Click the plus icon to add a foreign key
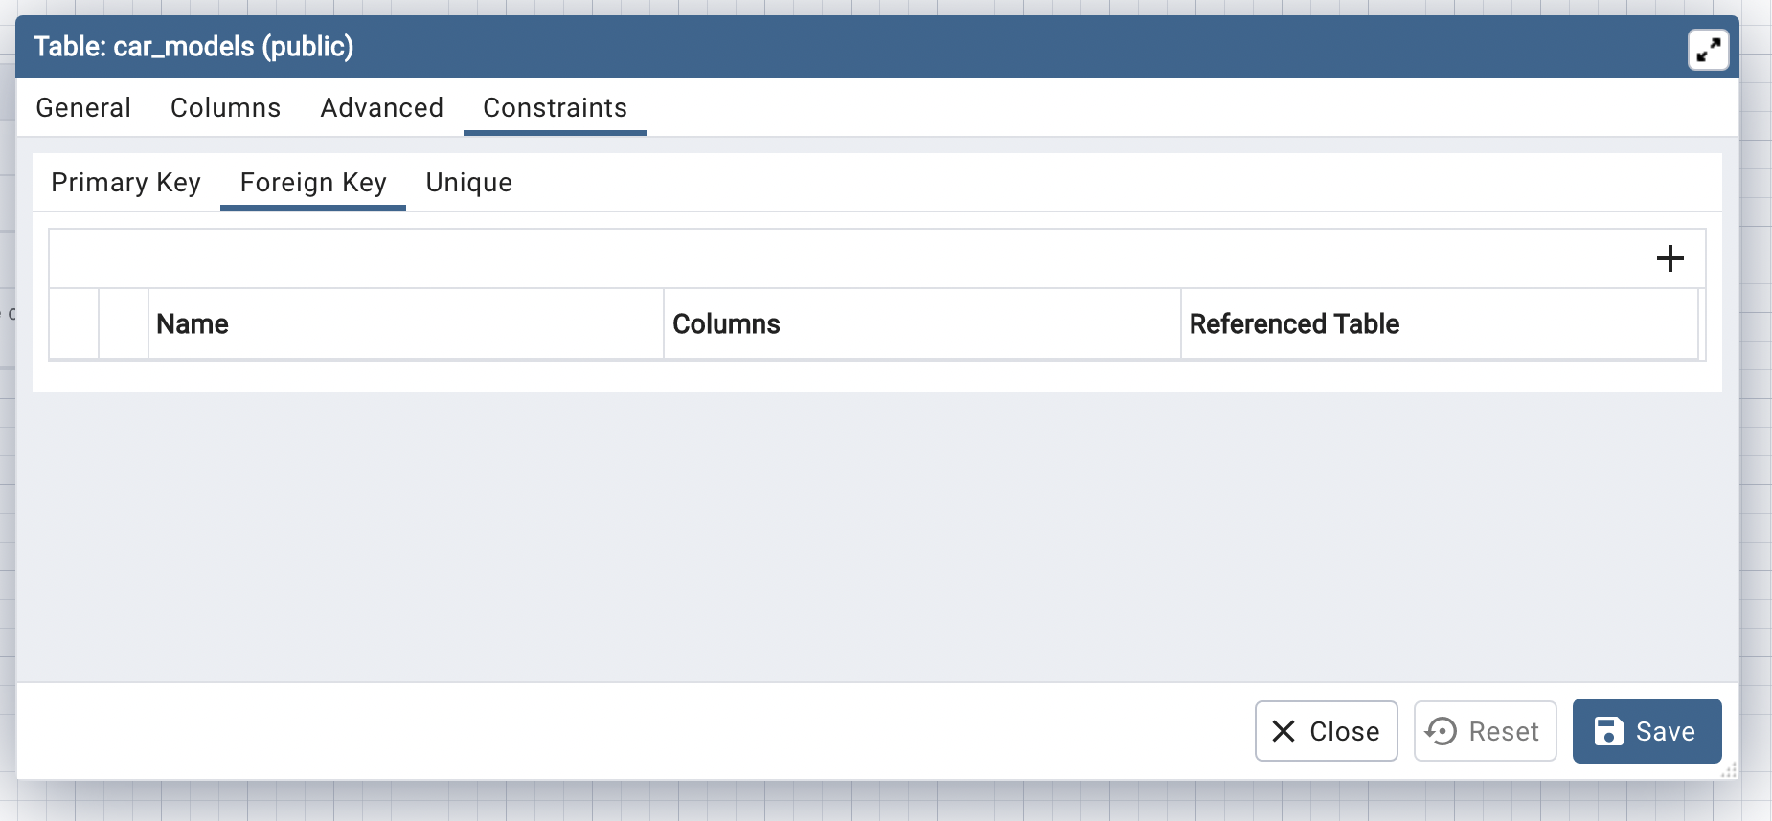This screenshot has height=821, width=1772. click(x=1670, y=258)
